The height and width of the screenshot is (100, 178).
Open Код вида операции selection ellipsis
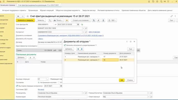click(48, 79)
